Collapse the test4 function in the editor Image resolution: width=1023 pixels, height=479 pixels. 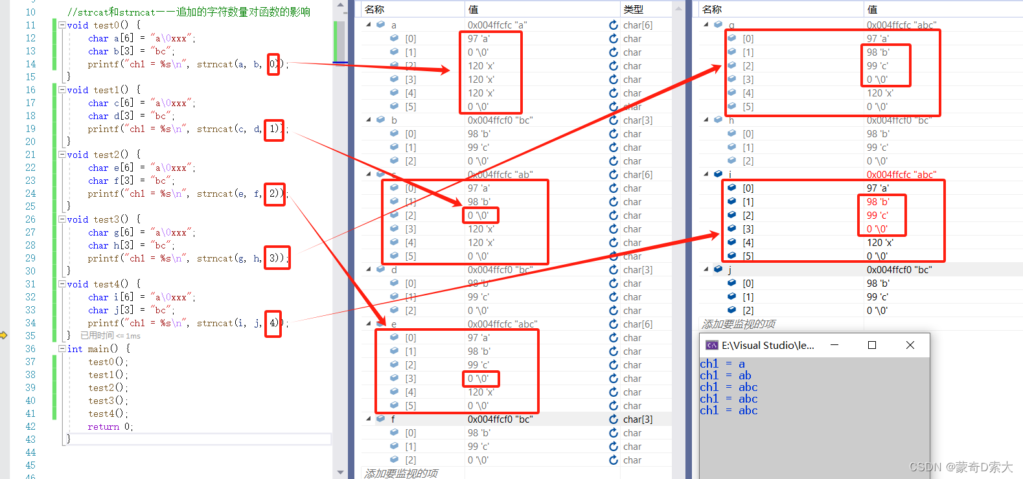pyautogui.click(x=62, y=284)
